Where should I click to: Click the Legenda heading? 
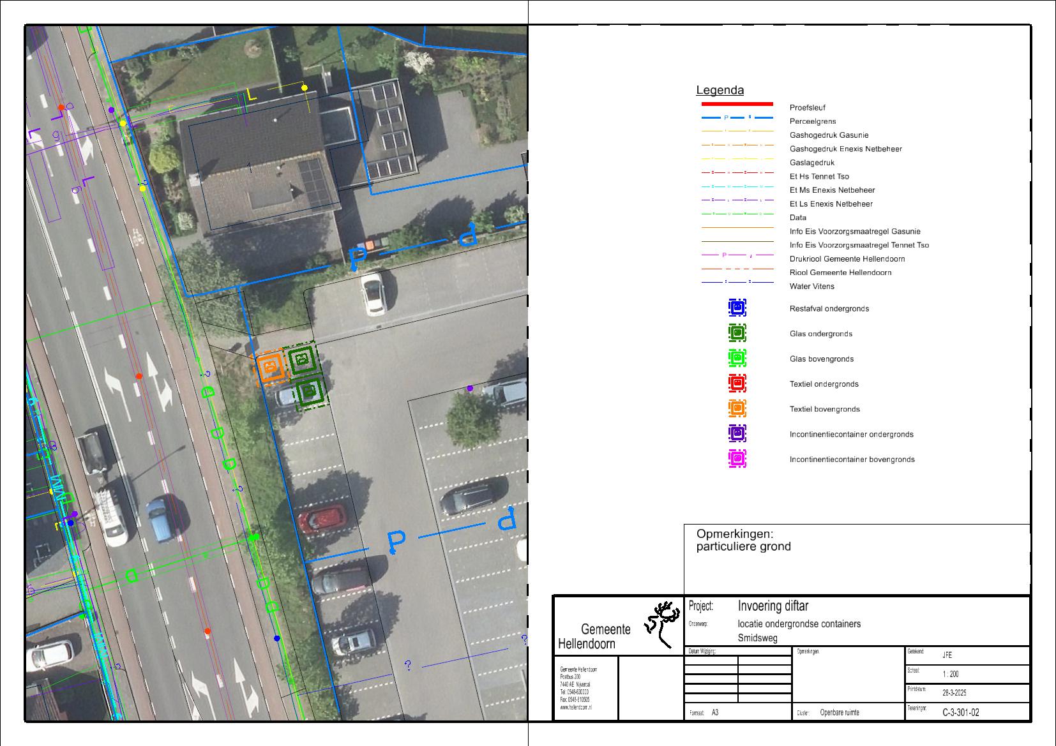(720, 91)
